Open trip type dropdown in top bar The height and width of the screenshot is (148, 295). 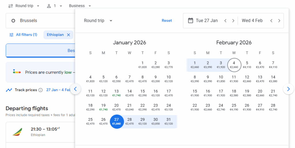[24, 6]
